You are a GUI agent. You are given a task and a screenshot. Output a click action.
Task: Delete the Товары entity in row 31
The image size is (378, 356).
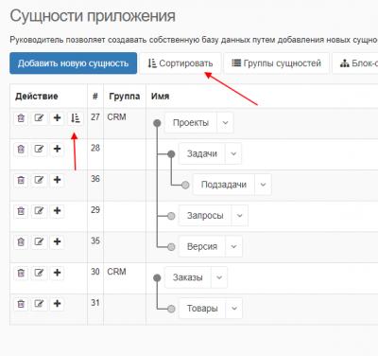[21, 304]
